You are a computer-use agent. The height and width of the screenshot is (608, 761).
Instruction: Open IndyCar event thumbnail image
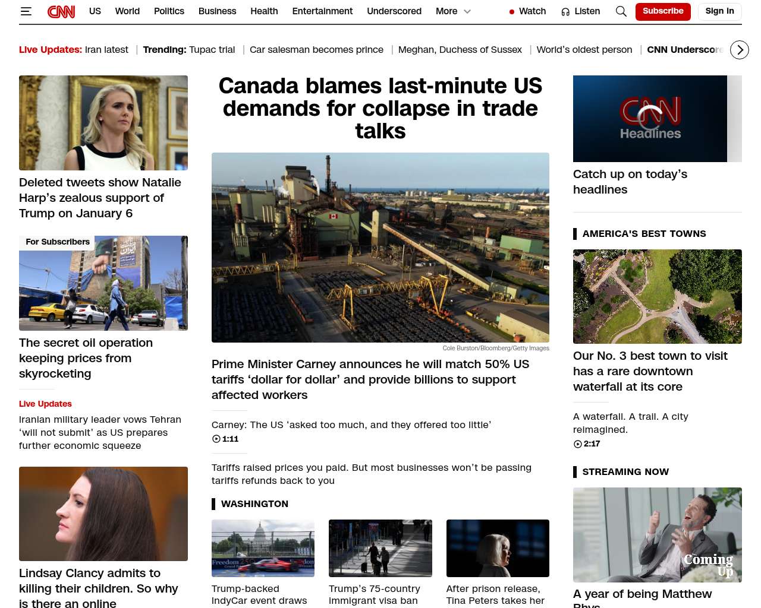(263, 548)
